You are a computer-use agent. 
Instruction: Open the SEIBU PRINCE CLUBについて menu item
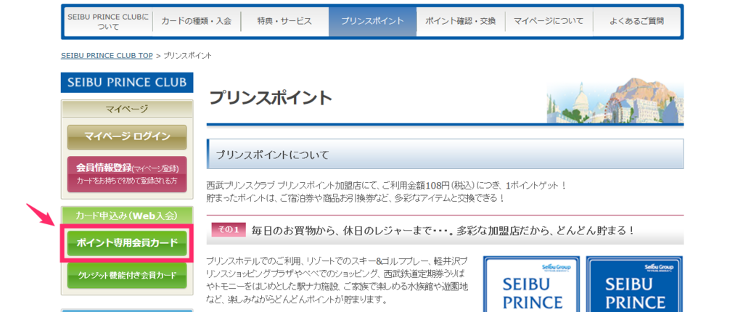(109, 22)
